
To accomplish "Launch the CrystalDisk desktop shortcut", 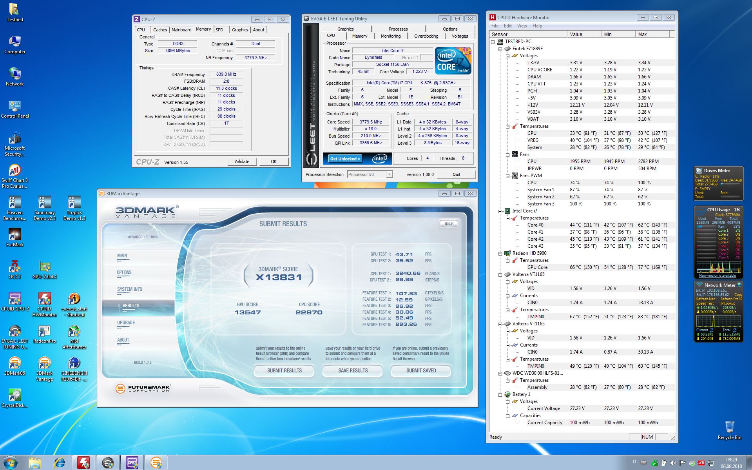I will click(x=14, y=398).
